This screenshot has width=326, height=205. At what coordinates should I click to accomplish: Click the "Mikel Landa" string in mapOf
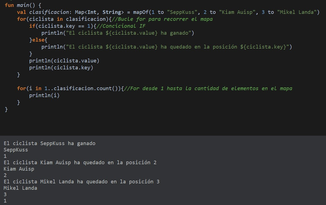pos(298,12)
